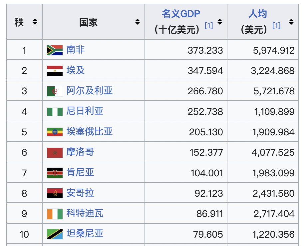Image resolution: width=307 pixels, height=246 pixels.
Task: Open the 名义GDP header link
Action: (181, 14)
